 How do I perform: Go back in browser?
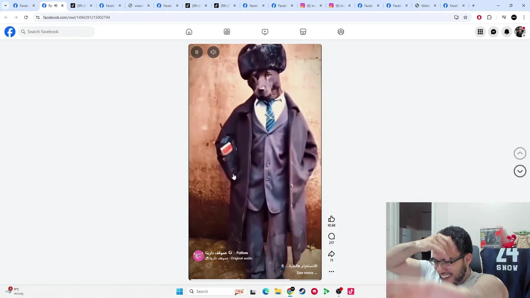[x=6, y=17]
